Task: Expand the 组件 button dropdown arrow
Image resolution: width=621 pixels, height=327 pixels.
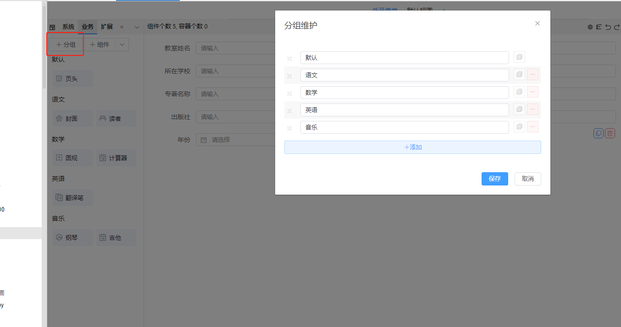Action: coord(122,44)
